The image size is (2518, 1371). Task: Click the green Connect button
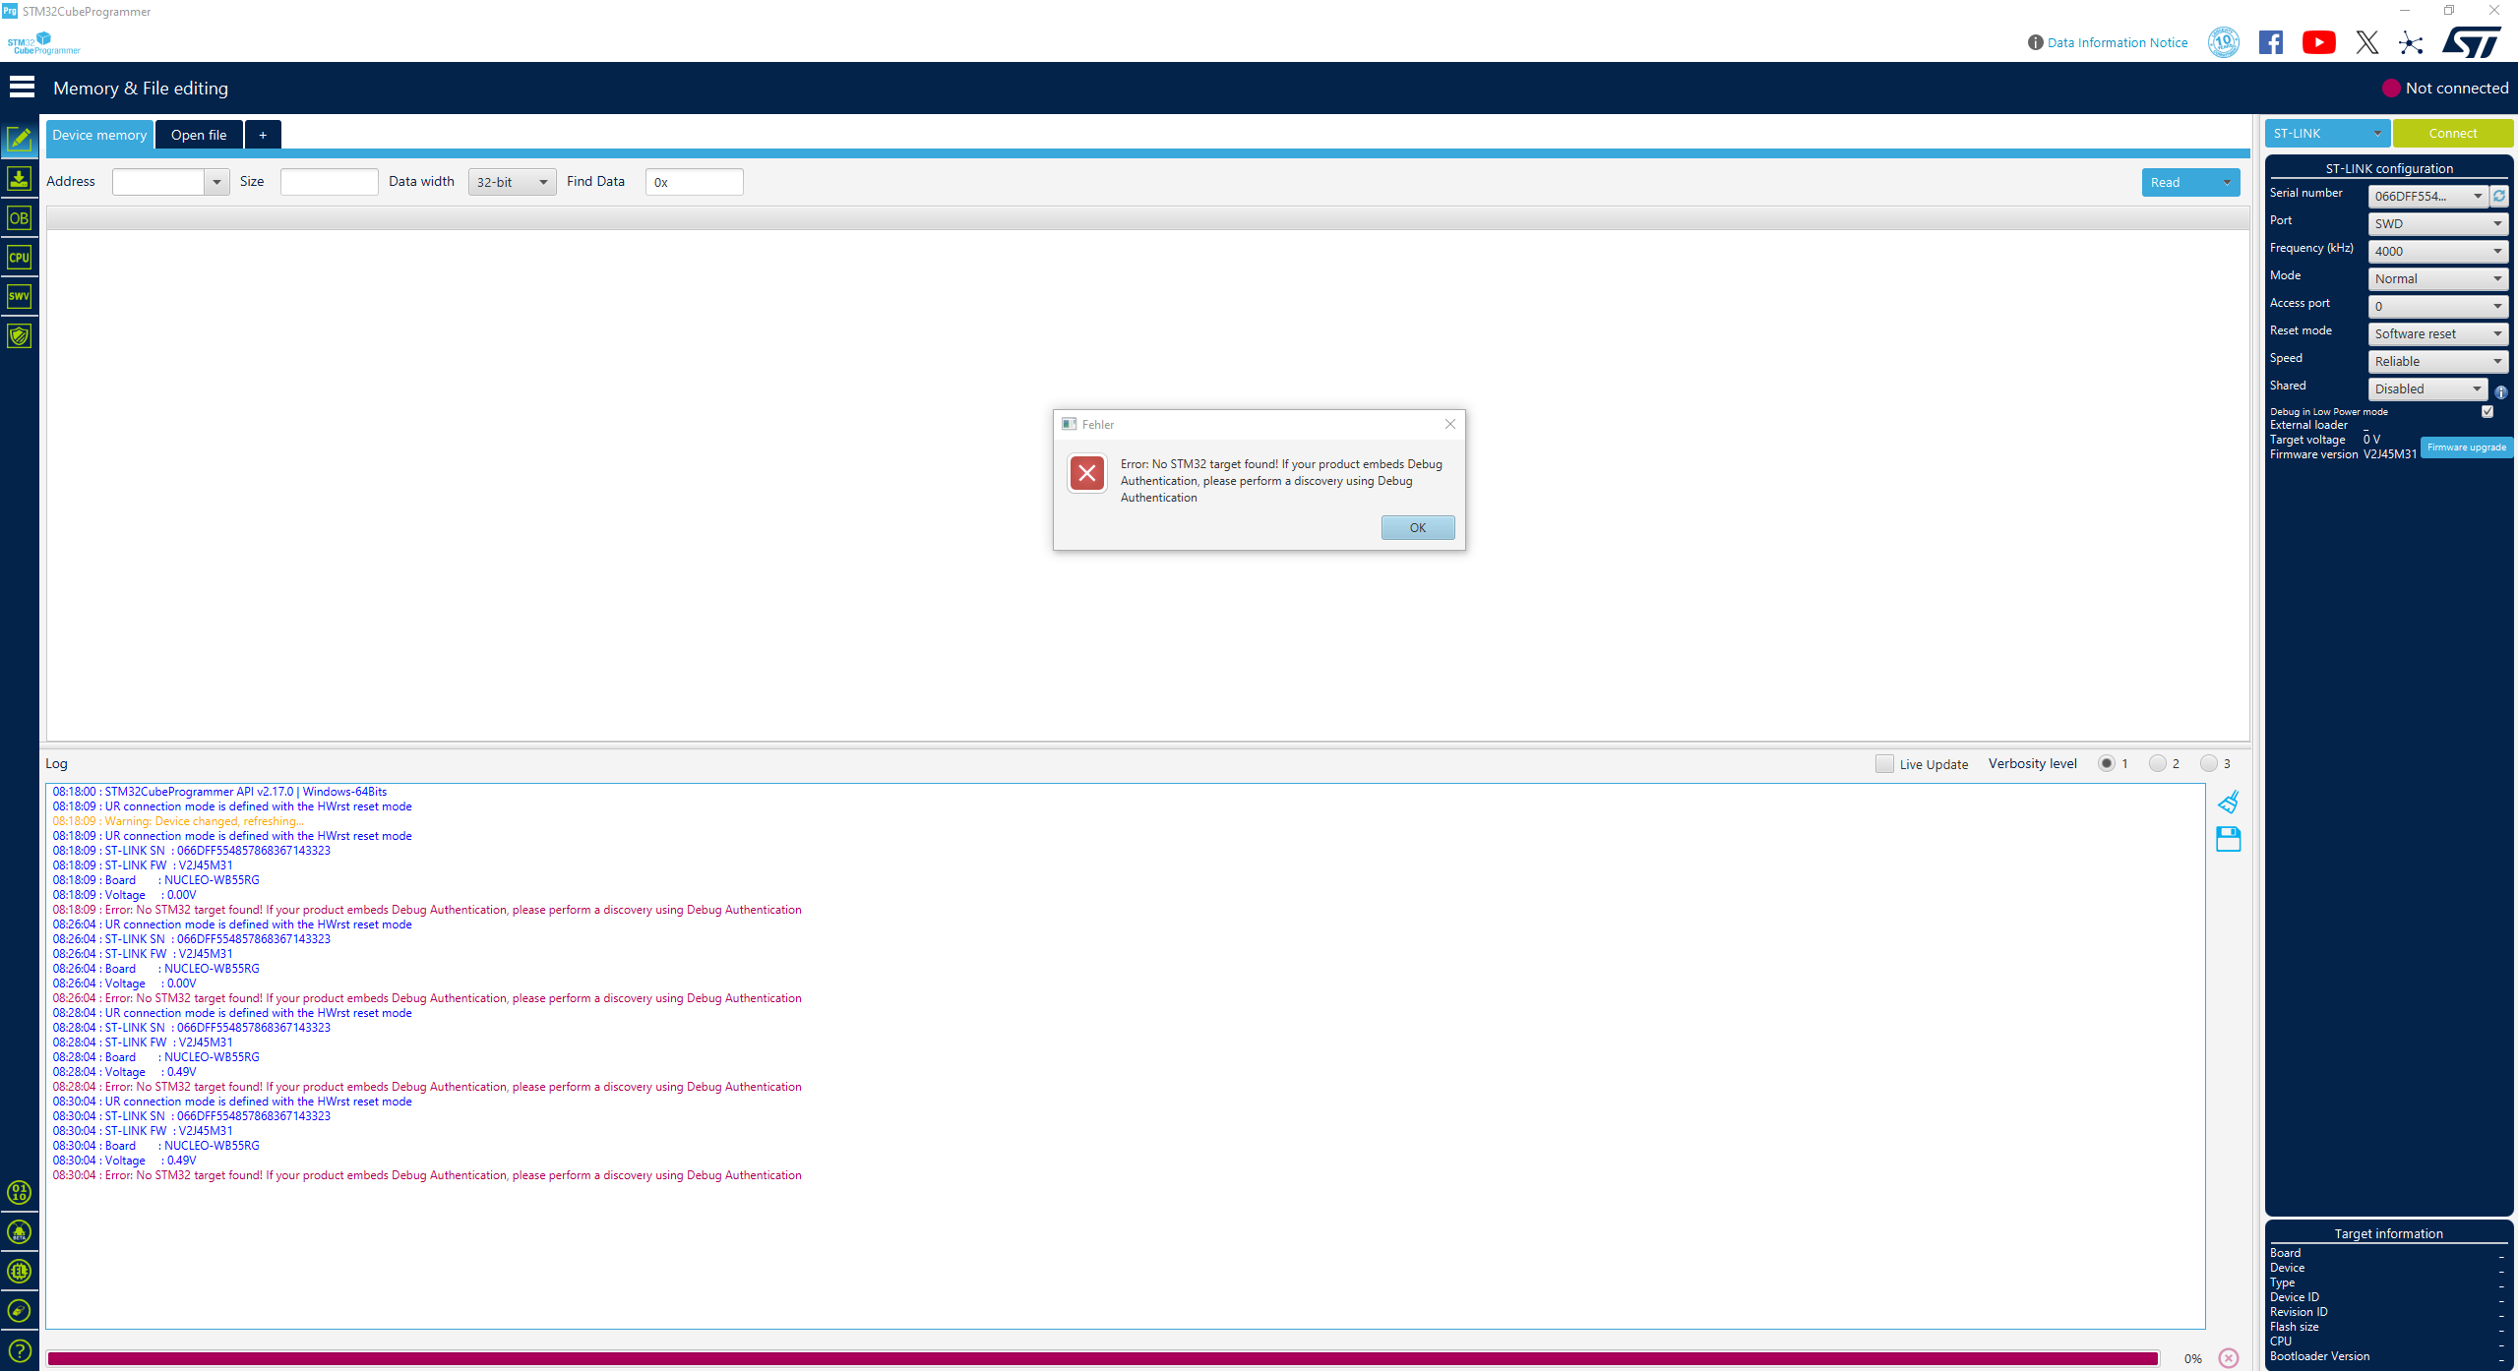(2452, 134)
